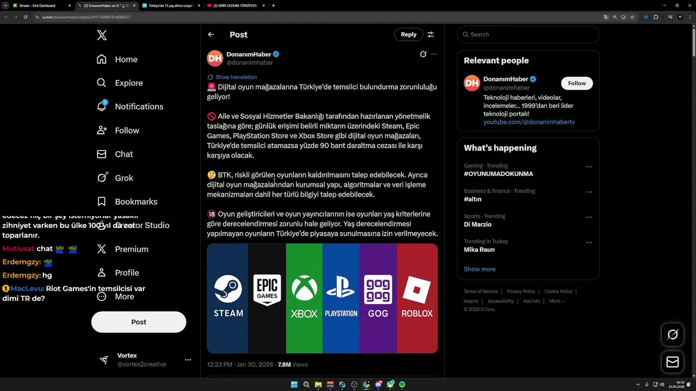Image resolution: width=696 pixels, height=391 pixels.
Task: Open Spotify from the taskbar
Action: (x=402, y=384)
